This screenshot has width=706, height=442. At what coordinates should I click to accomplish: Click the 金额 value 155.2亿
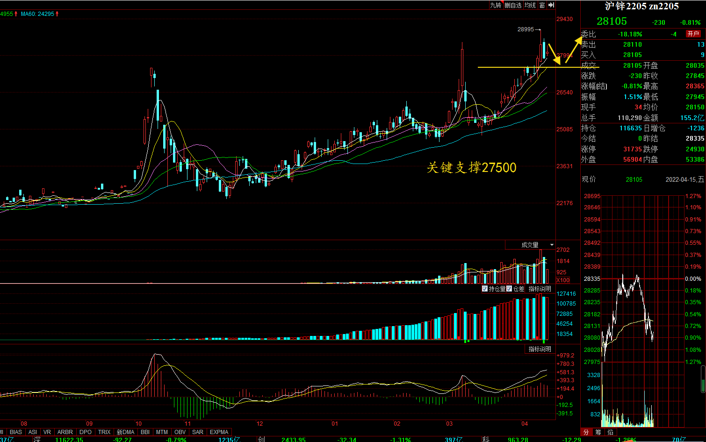pyautogui.click(x=692, y=118)
